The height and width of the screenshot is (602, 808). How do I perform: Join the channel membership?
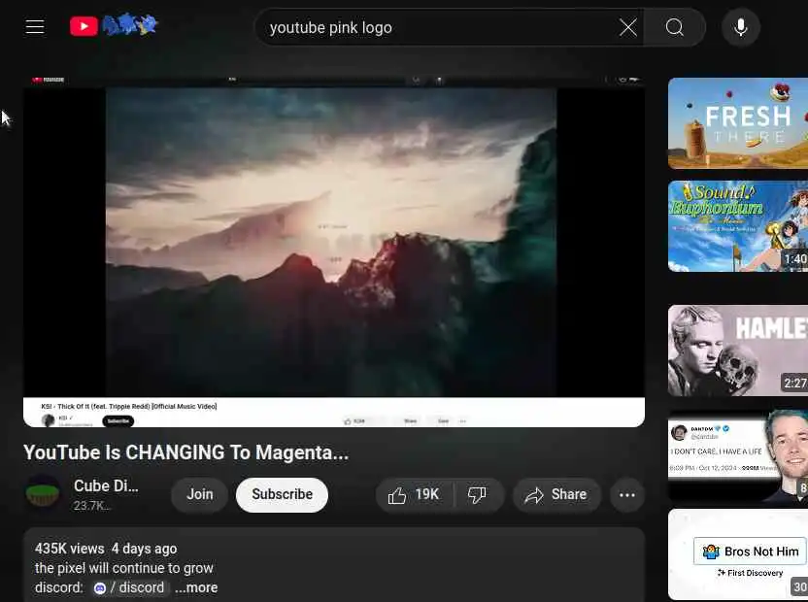coord(199,495)
